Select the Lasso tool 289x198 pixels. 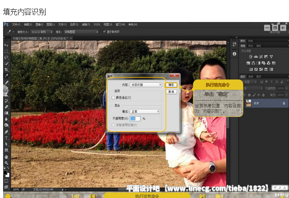click(7, 57)
